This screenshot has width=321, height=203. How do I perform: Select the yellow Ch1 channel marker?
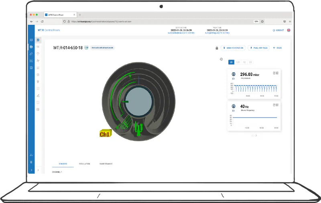pos(104,134)
